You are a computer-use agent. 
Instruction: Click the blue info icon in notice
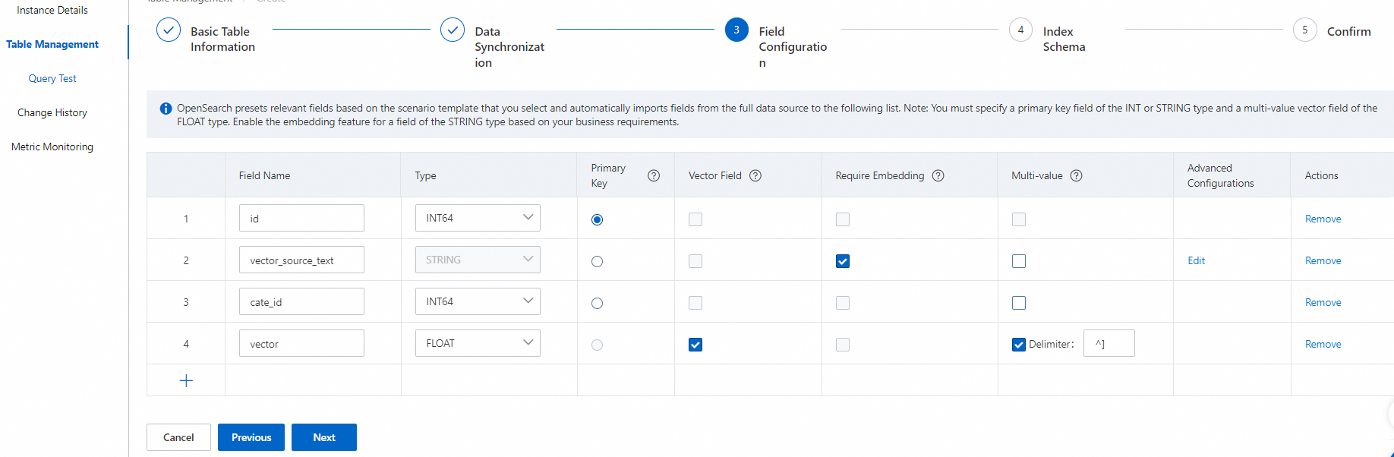click(166, 109)
